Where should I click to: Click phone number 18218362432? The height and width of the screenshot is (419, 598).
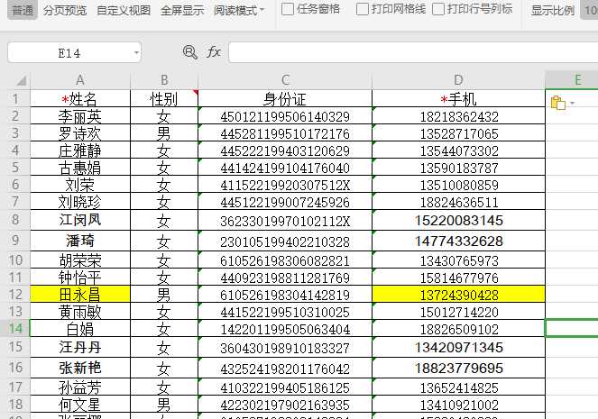point(458,116)
